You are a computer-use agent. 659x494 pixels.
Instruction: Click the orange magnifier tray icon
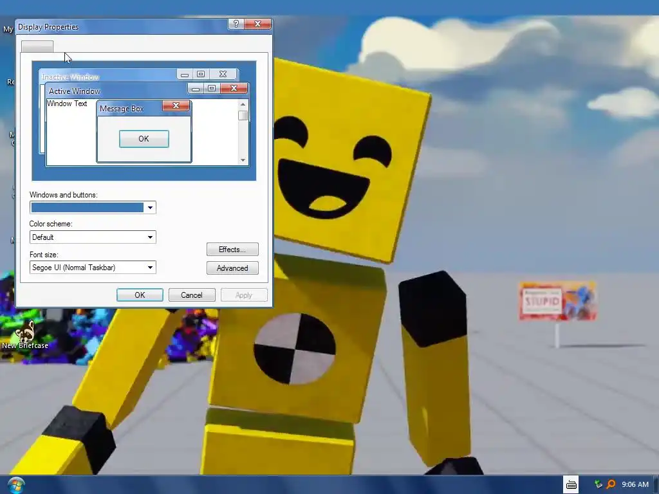(611, 484)
